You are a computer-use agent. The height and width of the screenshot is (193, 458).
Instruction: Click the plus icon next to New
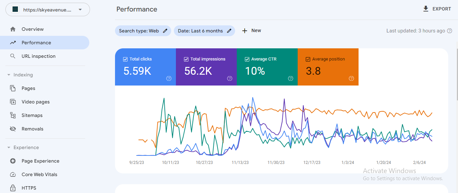(x=245, y=31)
